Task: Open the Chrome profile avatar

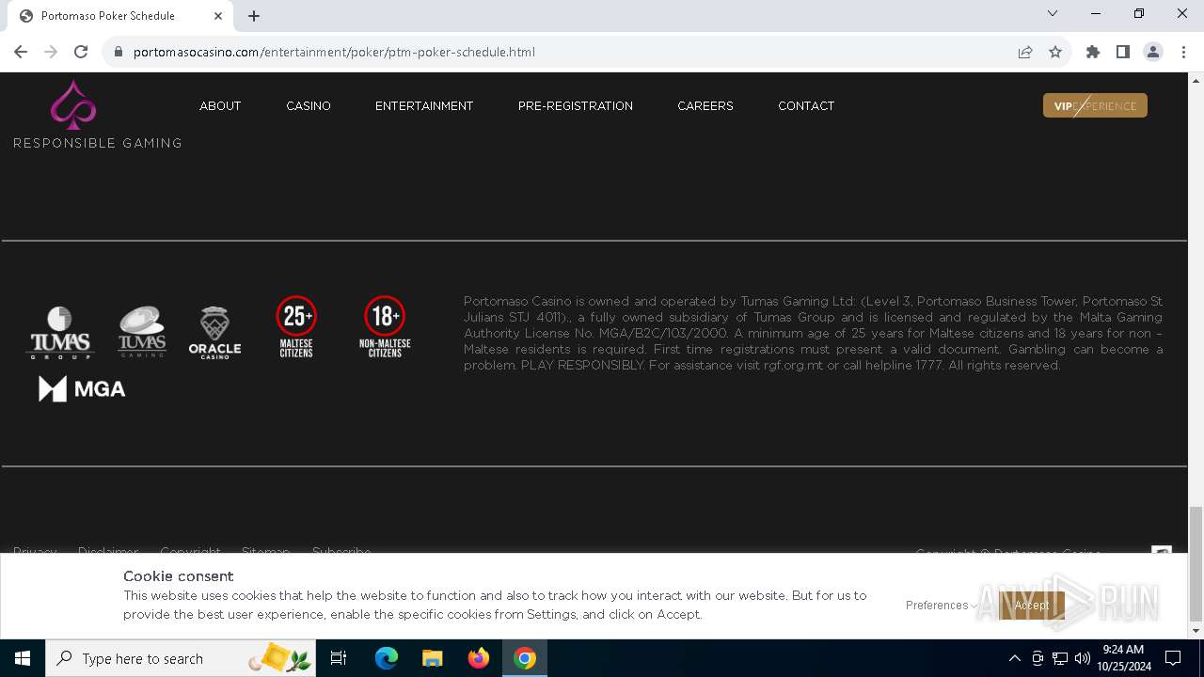Action: [x=1153, y=52]
